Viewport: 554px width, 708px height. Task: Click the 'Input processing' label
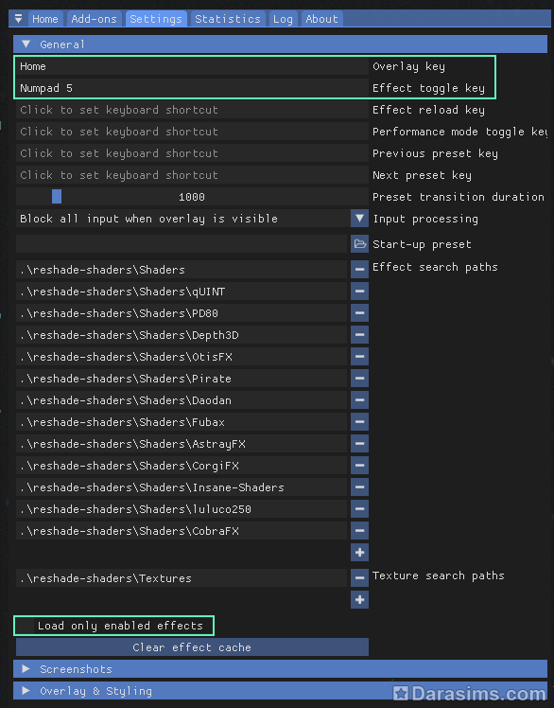[425, 219]
